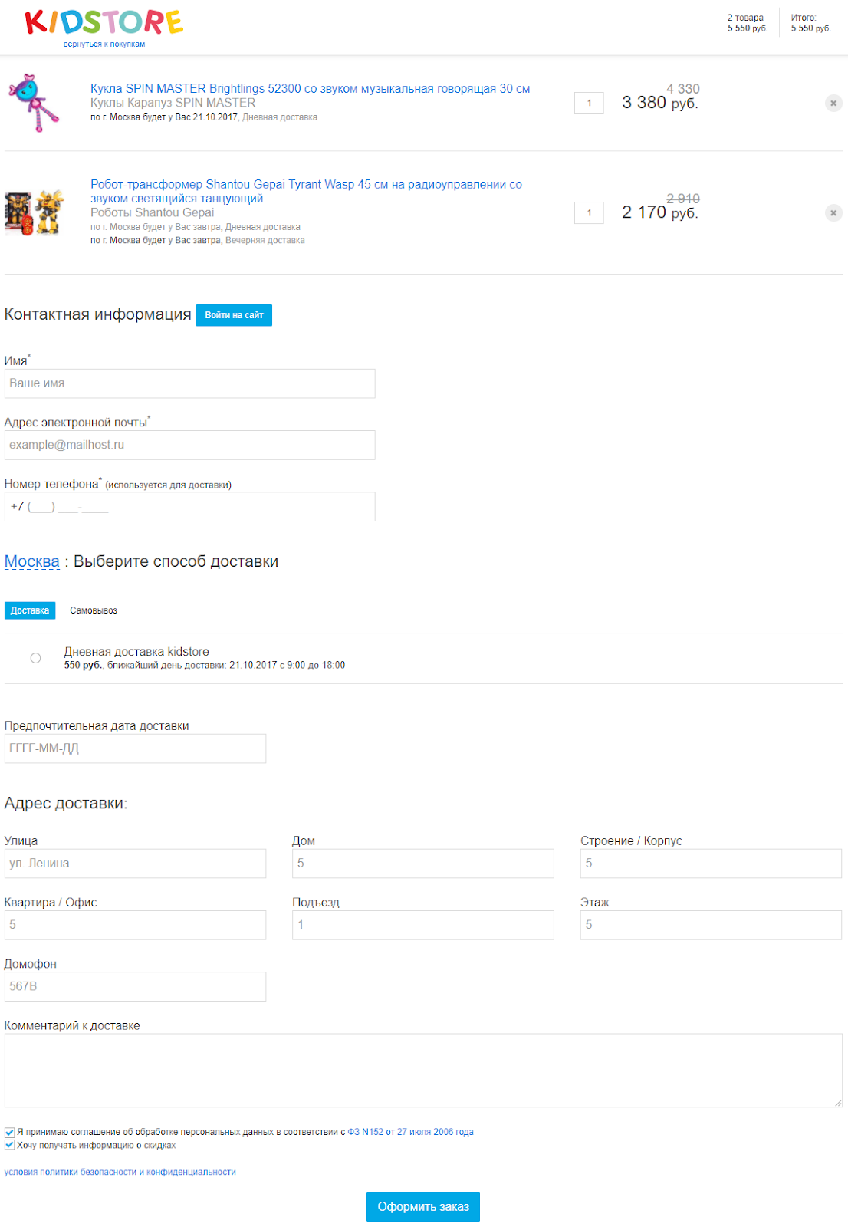Click the 'Итого: 5 550 руб.' total

[810, 23]
